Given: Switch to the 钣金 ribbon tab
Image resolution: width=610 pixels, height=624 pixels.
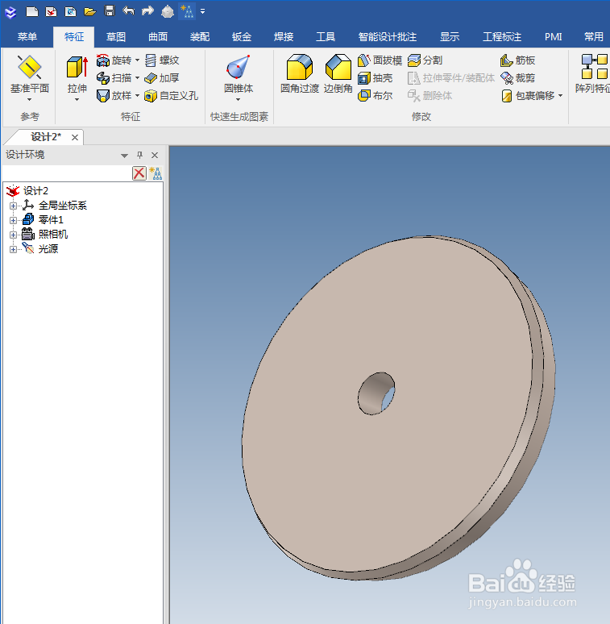Looking at the screenshot, I should pos(242,37).
